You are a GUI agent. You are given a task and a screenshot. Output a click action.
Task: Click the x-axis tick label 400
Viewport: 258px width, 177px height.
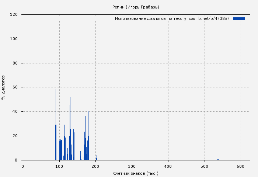coord(168,166)
